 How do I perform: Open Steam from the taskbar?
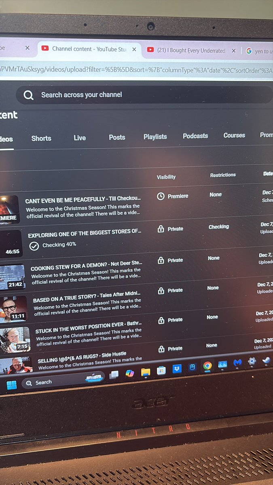266,359
